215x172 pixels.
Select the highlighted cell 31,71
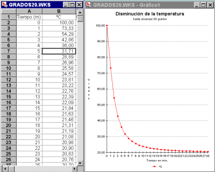coord(59,51)
